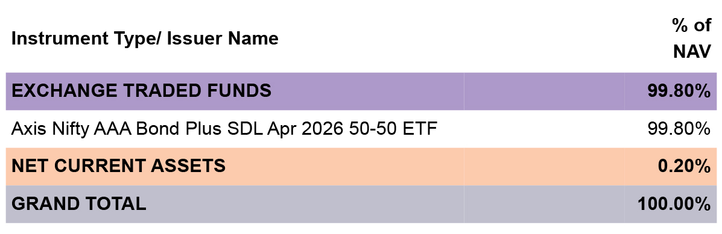Select the 100.00% grand total value
The height and width of the screenshot is (234, 722).
pyautogui.click(x=674, y=204)
